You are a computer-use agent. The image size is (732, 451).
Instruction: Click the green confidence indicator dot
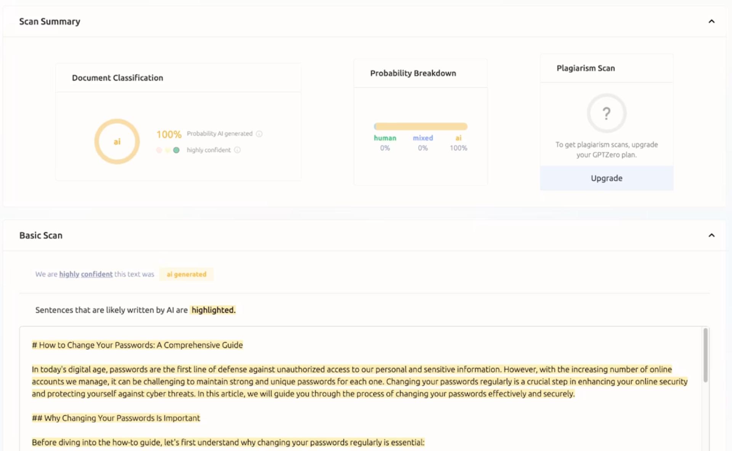(176, 150)
